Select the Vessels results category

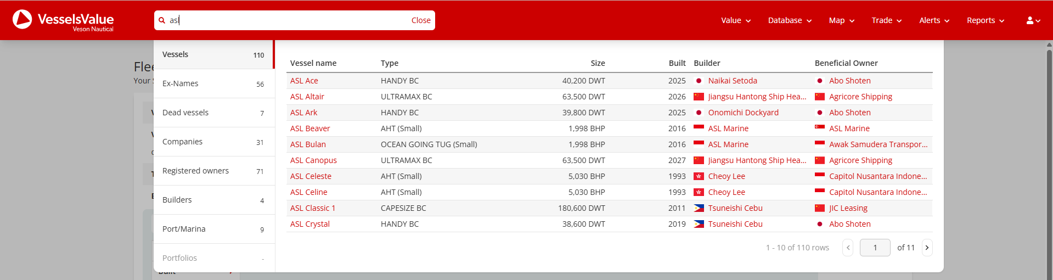click(x=213, y=54)
